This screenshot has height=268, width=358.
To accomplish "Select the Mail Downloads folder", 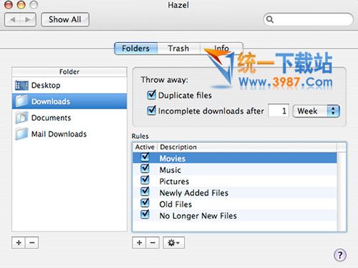I will coord(69,134).
